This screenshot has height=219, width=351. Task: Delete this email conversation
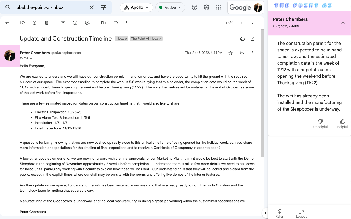(x=47, y=23)
